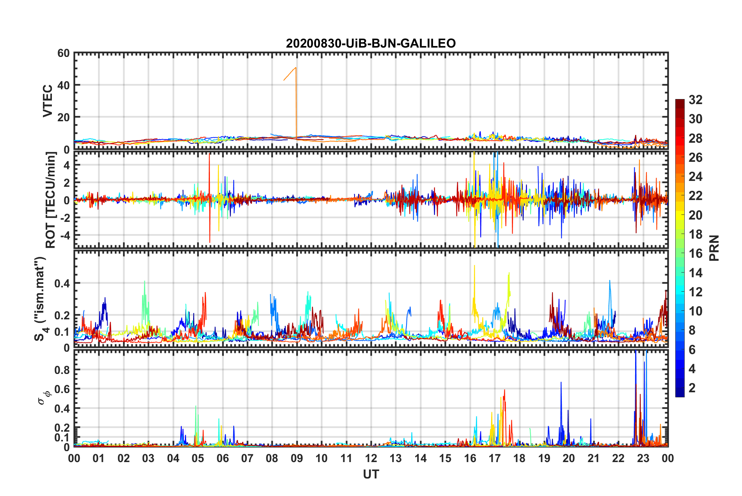
Task: Click the 10 label on the PRN colorbar
Action: (696, 311)
